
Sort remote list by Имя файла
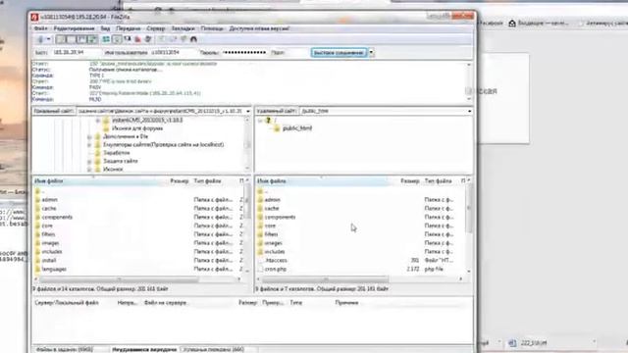323,181
